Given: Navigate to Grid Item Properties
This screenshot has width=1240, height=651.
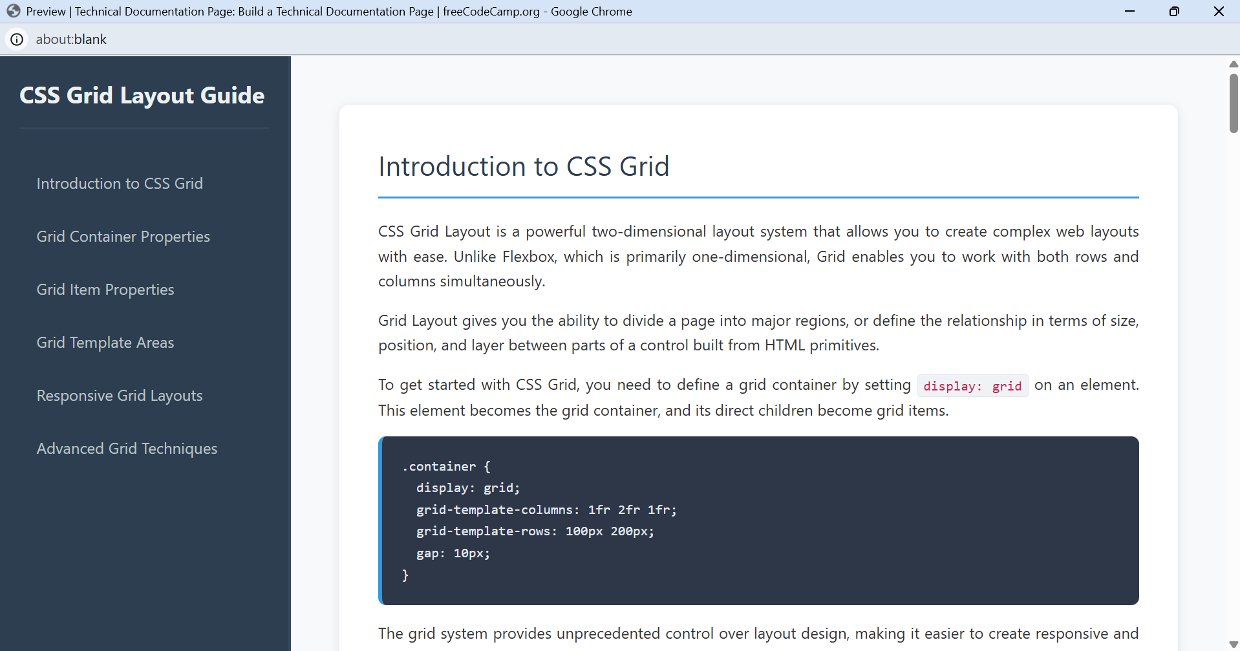Looking at the screenshot, I should (x=105, y=290).
